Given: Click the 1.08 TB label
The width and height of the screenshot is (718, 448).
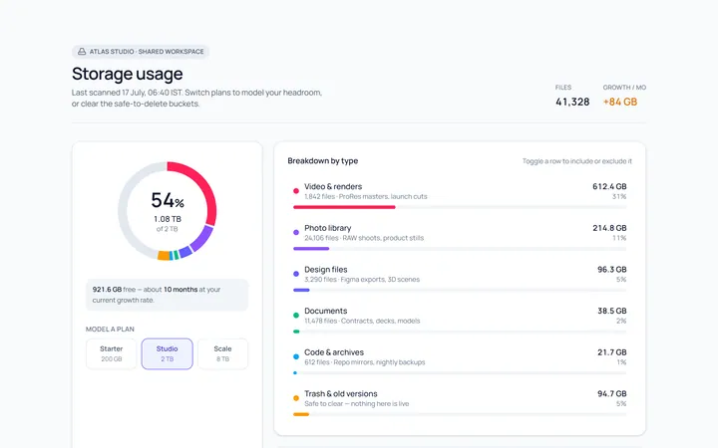Looking at the screenshot, I should [168, 219].
